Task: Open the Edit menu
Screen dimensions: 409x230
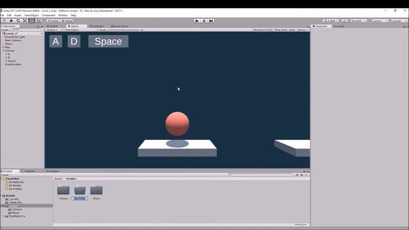Action: [9, 15]
